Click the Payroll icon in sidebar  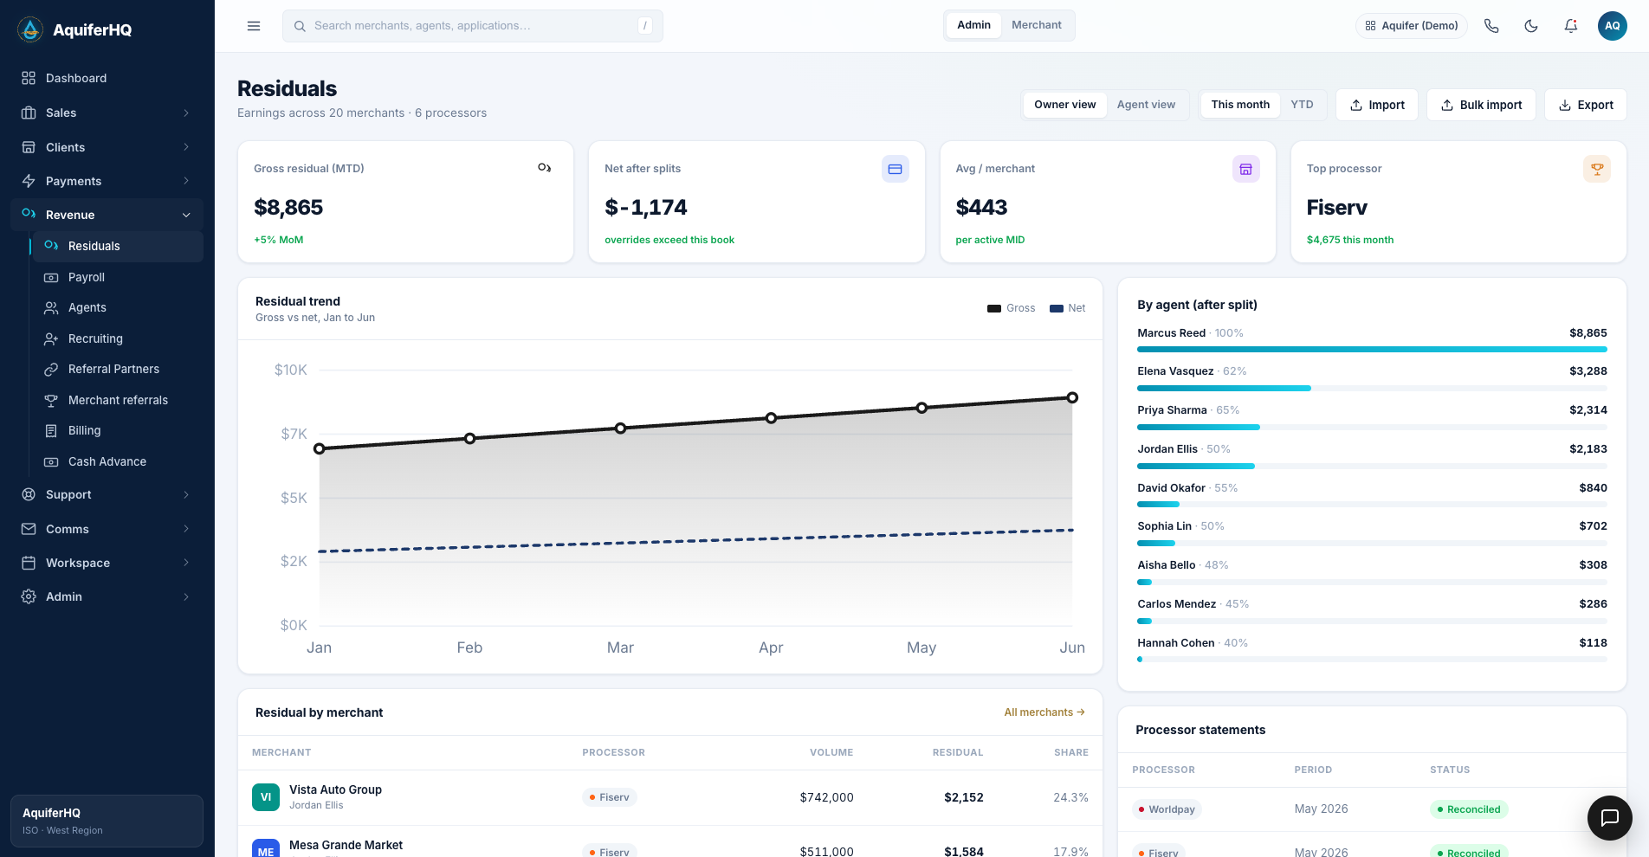coord(51,277)
